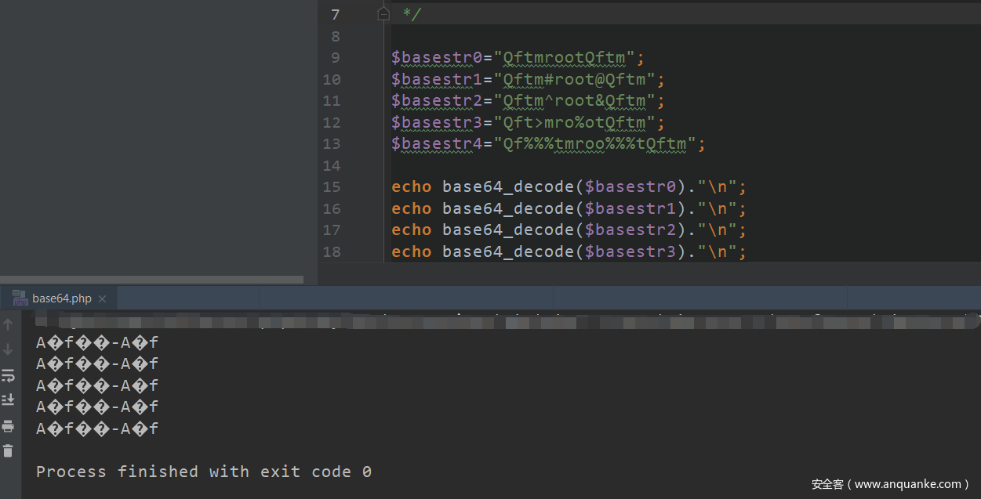Select the base64.php run tab

(x=61, y=298)
